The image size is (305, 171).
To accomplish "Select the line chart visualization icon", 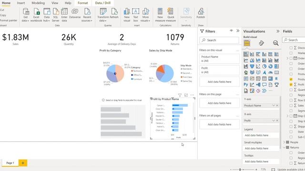I will (x=246, y=60).
